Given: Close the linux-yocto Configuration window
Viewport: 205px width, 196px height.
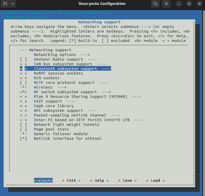Looking at the screenshot, I should [x=199, y=4].
